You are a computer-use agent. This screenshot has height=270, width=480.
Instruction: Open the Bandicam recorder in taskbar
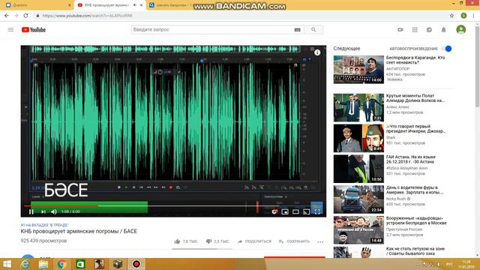pos(136,264)
